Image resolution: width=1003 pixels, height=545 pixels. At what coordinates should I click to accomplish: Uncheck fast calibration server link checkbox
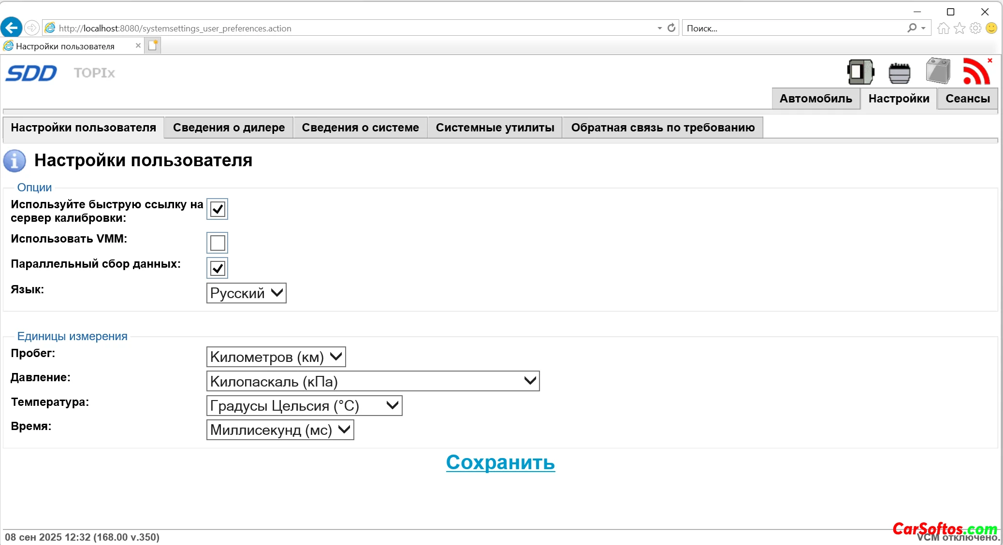(218, 209)
